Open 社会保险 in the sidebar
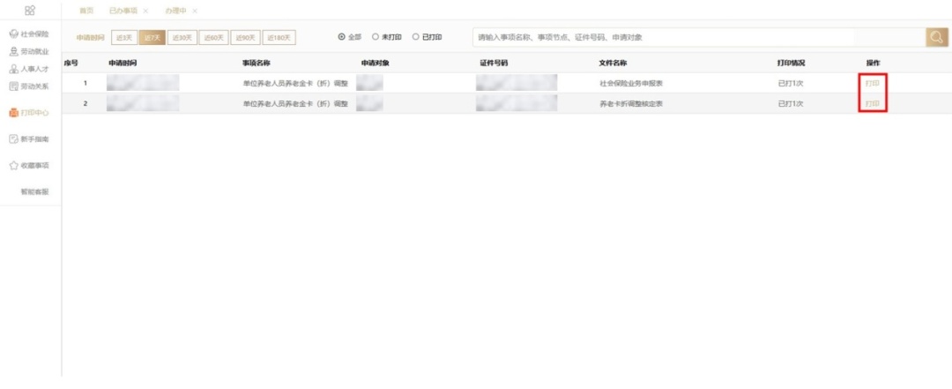 tap(29, 34)
